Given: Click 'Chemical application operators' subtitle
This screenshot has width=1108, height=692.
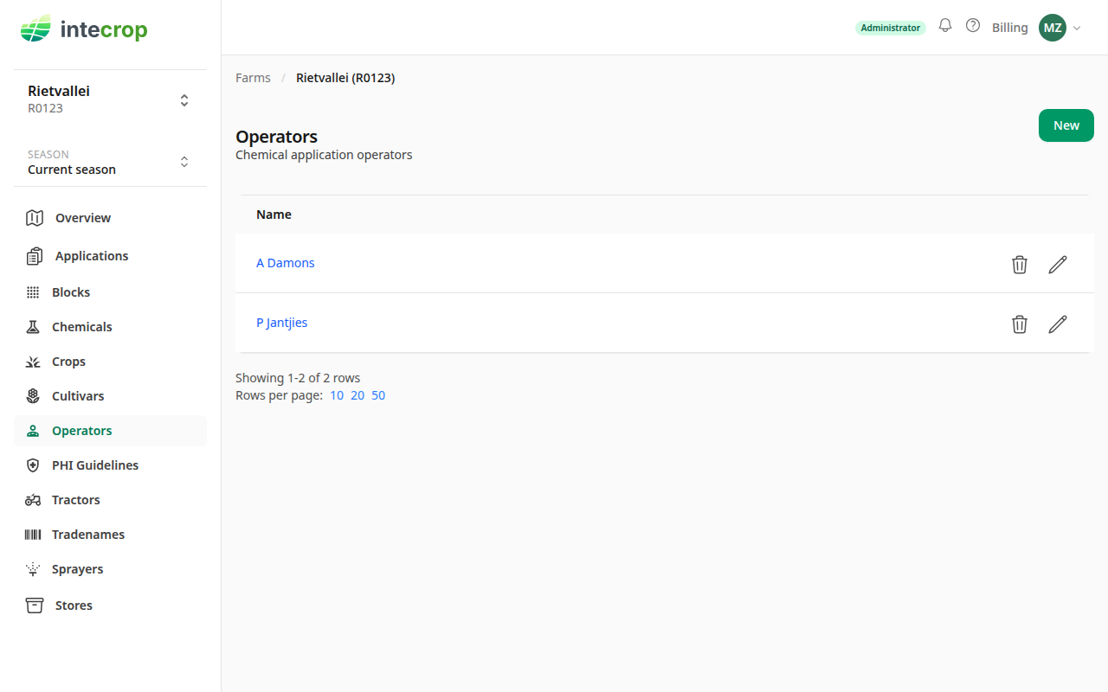Looking at the screenshot, I should click(324, 155).
